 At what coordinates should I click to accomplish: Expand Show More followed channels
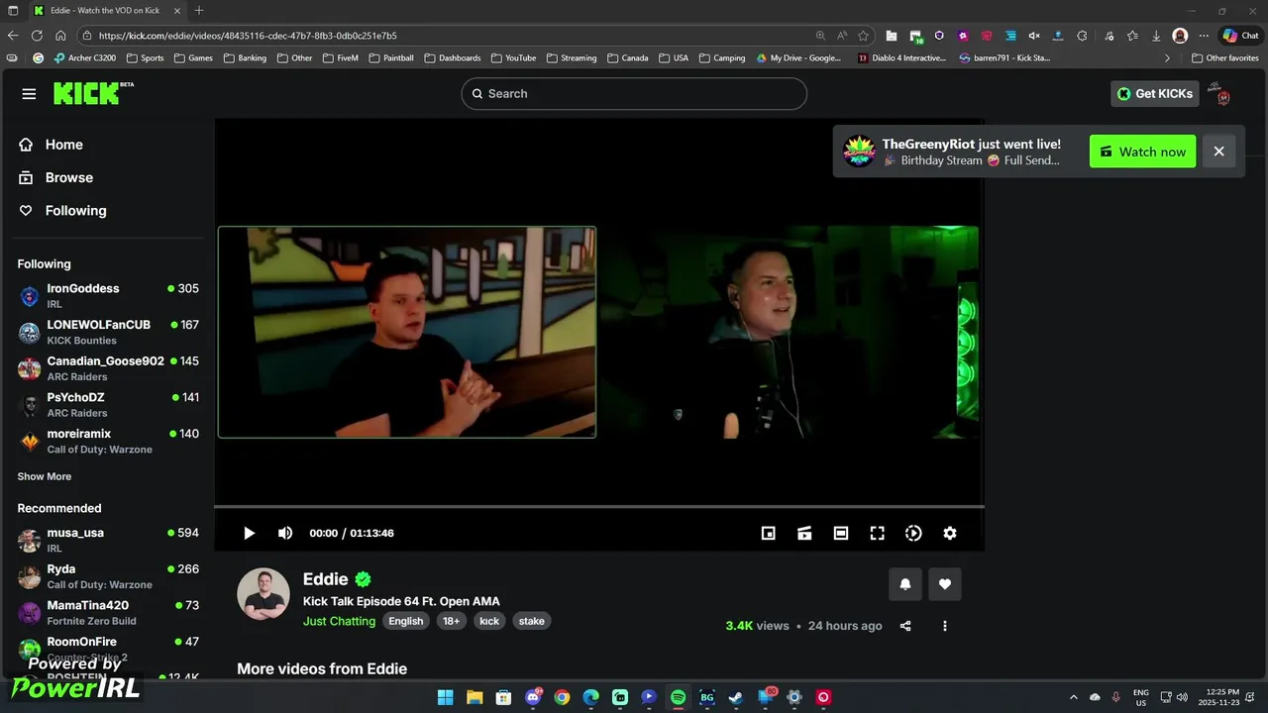point(45,476)
